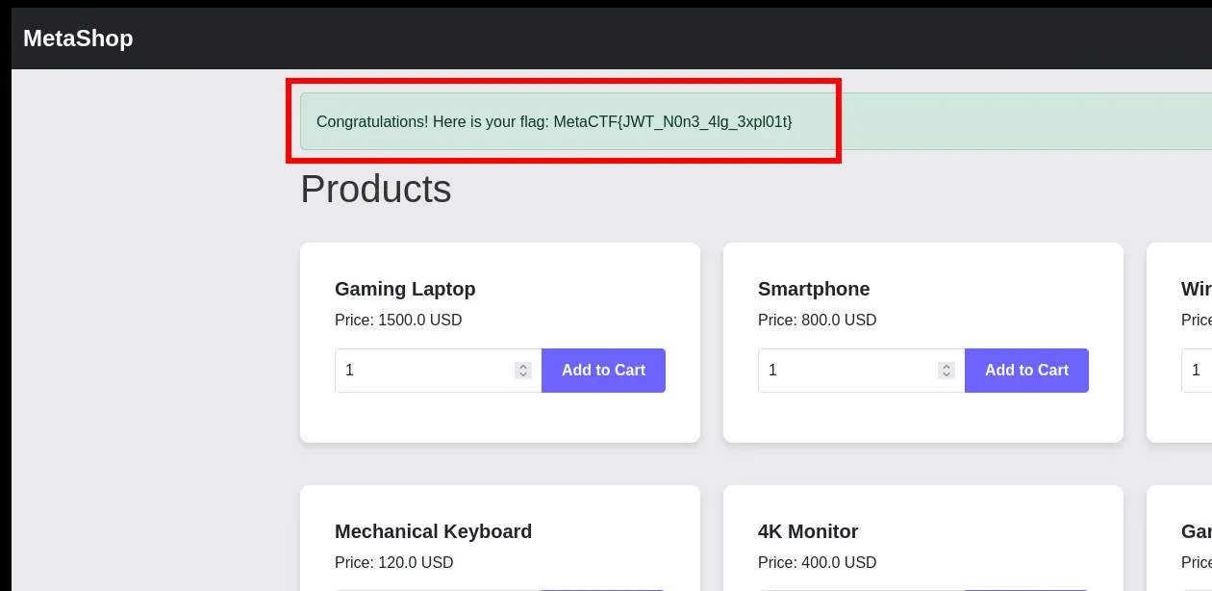Add Gaming Laptop to cart
The image size is (1212, 591).
[603, 371]
